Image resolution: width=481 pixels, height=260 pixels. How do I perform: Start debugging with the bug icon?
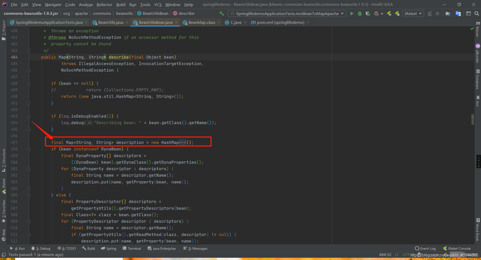tap(360, 14)
